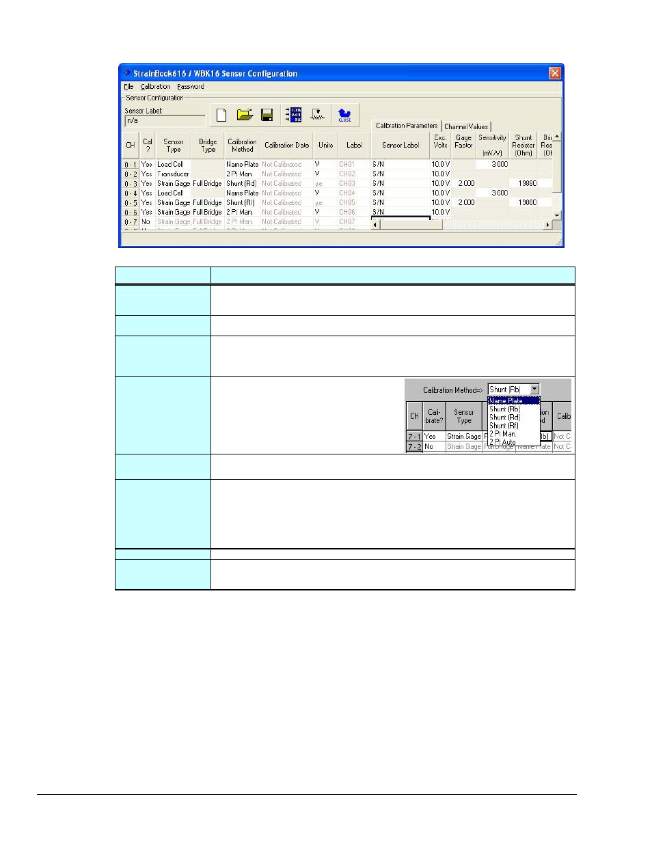Choose Name Plate from calibration method list
Viewport: 652px width, 844px height.
513,401
